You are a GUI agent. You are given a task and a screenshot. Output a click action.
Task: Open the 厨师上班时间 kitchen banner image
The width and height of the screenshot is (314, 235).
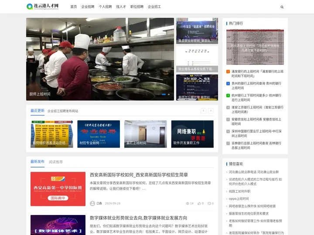click(x=100, y=59)
